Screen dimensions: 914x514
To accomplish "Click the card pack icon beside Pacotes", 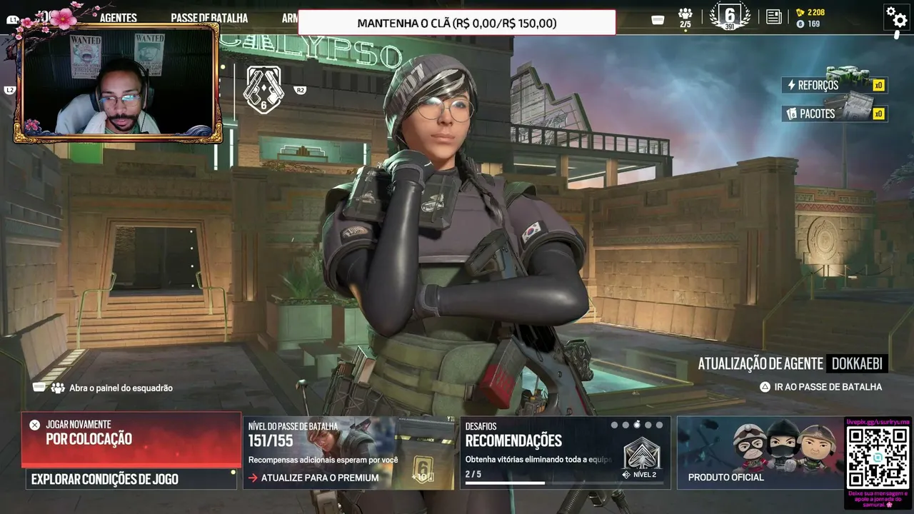I will 791,114.
